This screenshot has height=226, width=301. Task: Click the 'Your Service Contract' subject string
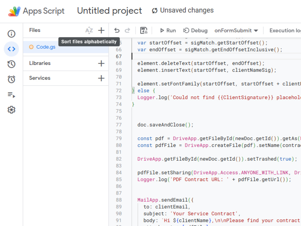click(204, 214)
